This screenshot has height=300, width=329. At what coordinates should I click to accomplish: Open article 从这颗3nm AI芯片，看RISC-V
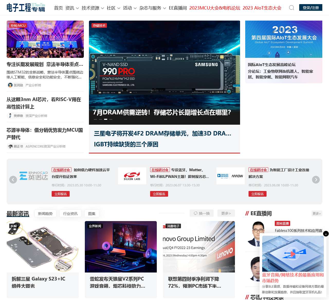pos(44,103)
